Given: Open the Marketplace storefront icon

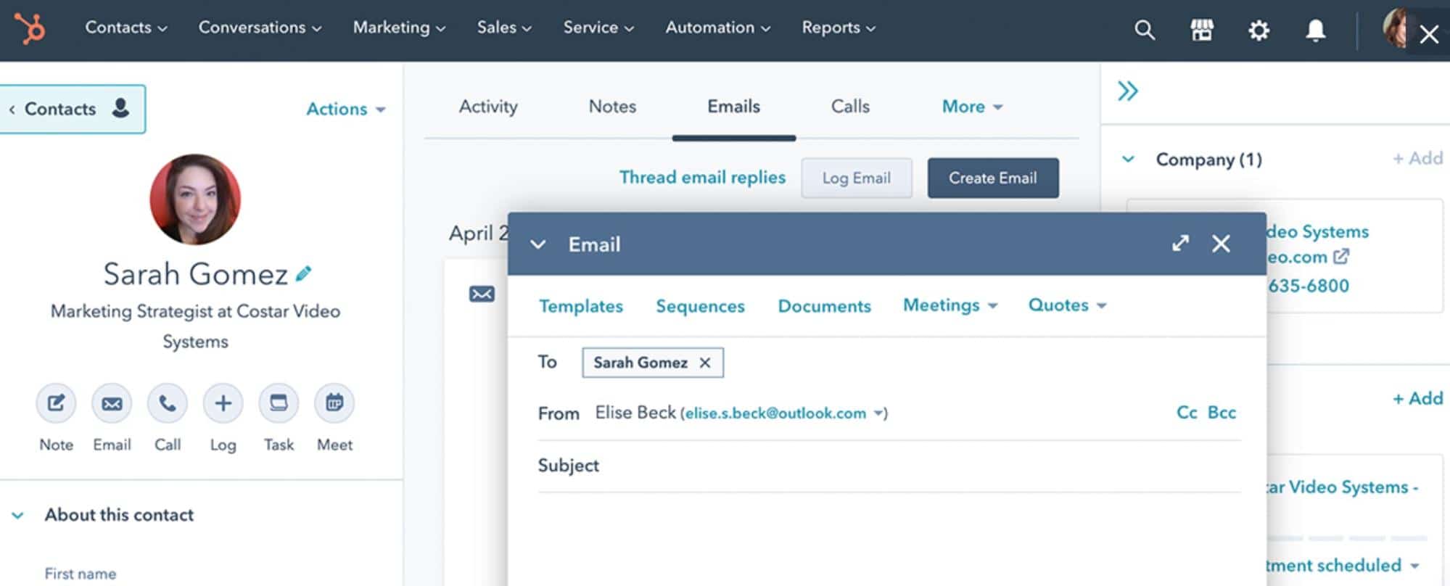Looking at the screenshot, I should [x=1201, y=30].
